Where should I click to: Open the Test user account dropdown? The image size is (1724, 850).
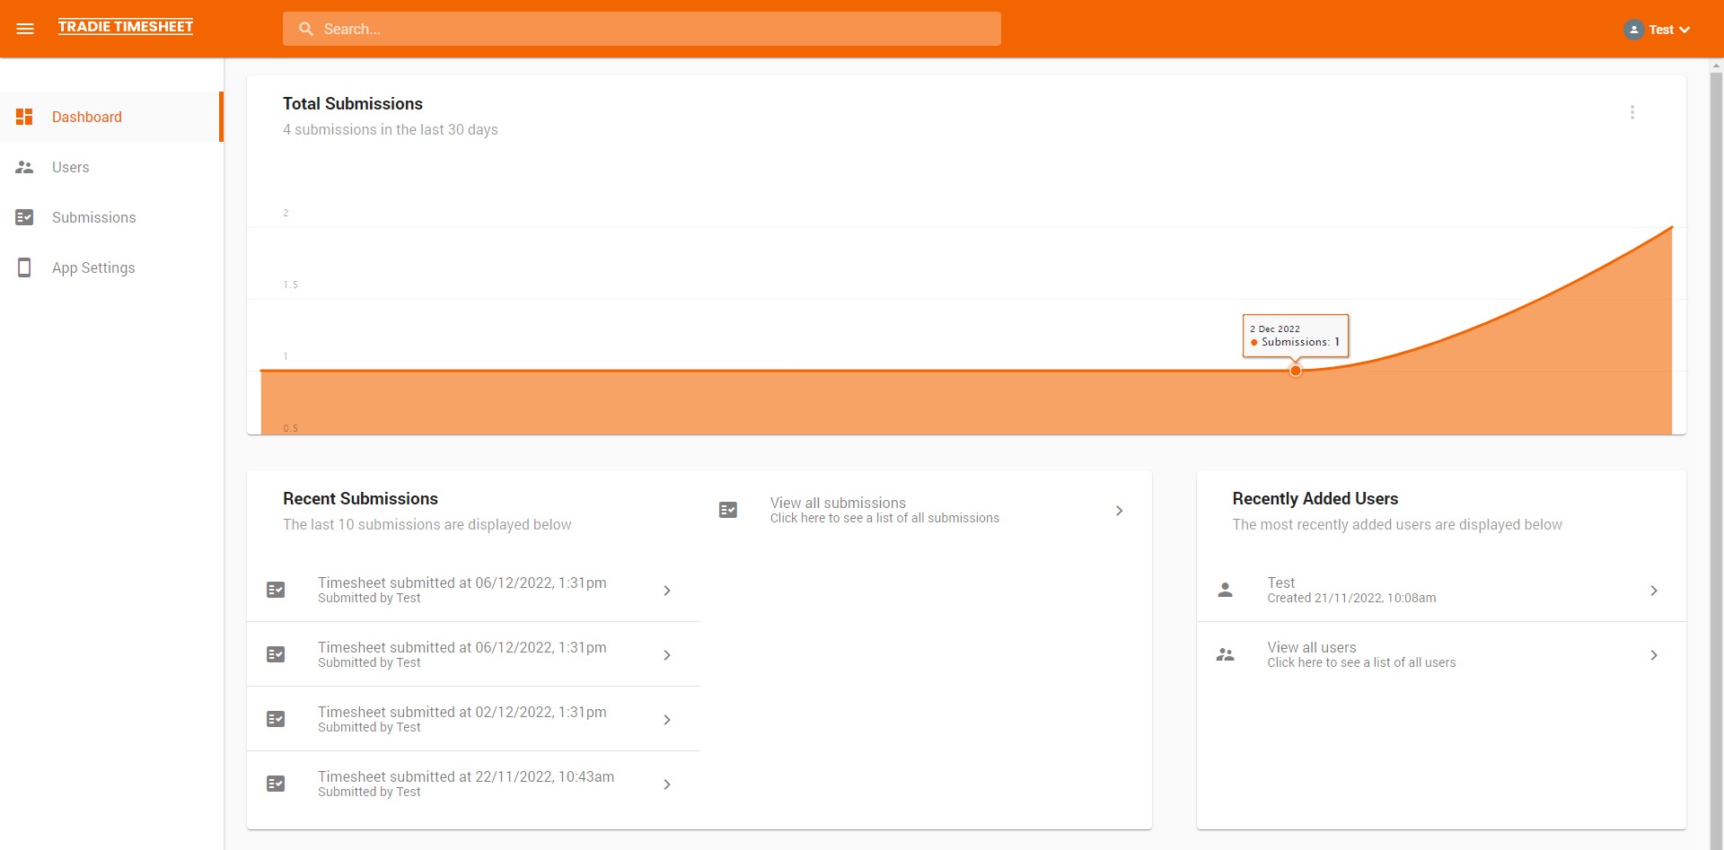click(x=1657, y=30)
